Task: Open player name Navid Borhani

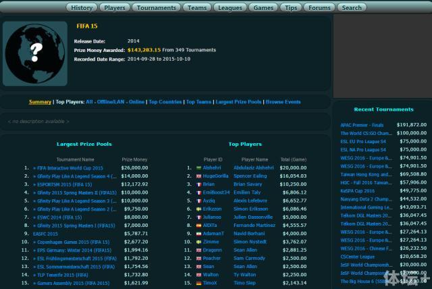Action: pyautogui.click(x=249, y=234)
